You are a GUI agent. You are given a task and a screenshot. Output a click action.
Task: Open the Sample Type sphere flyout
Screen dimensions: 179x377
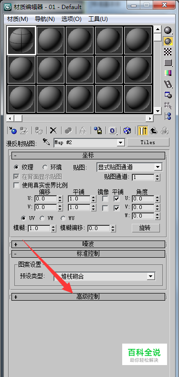tap(168, 31)
